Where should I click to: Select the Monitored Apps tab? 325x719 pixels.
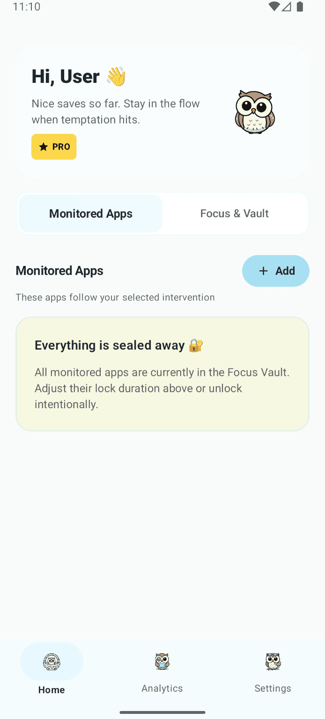click(x=91, y=214)
